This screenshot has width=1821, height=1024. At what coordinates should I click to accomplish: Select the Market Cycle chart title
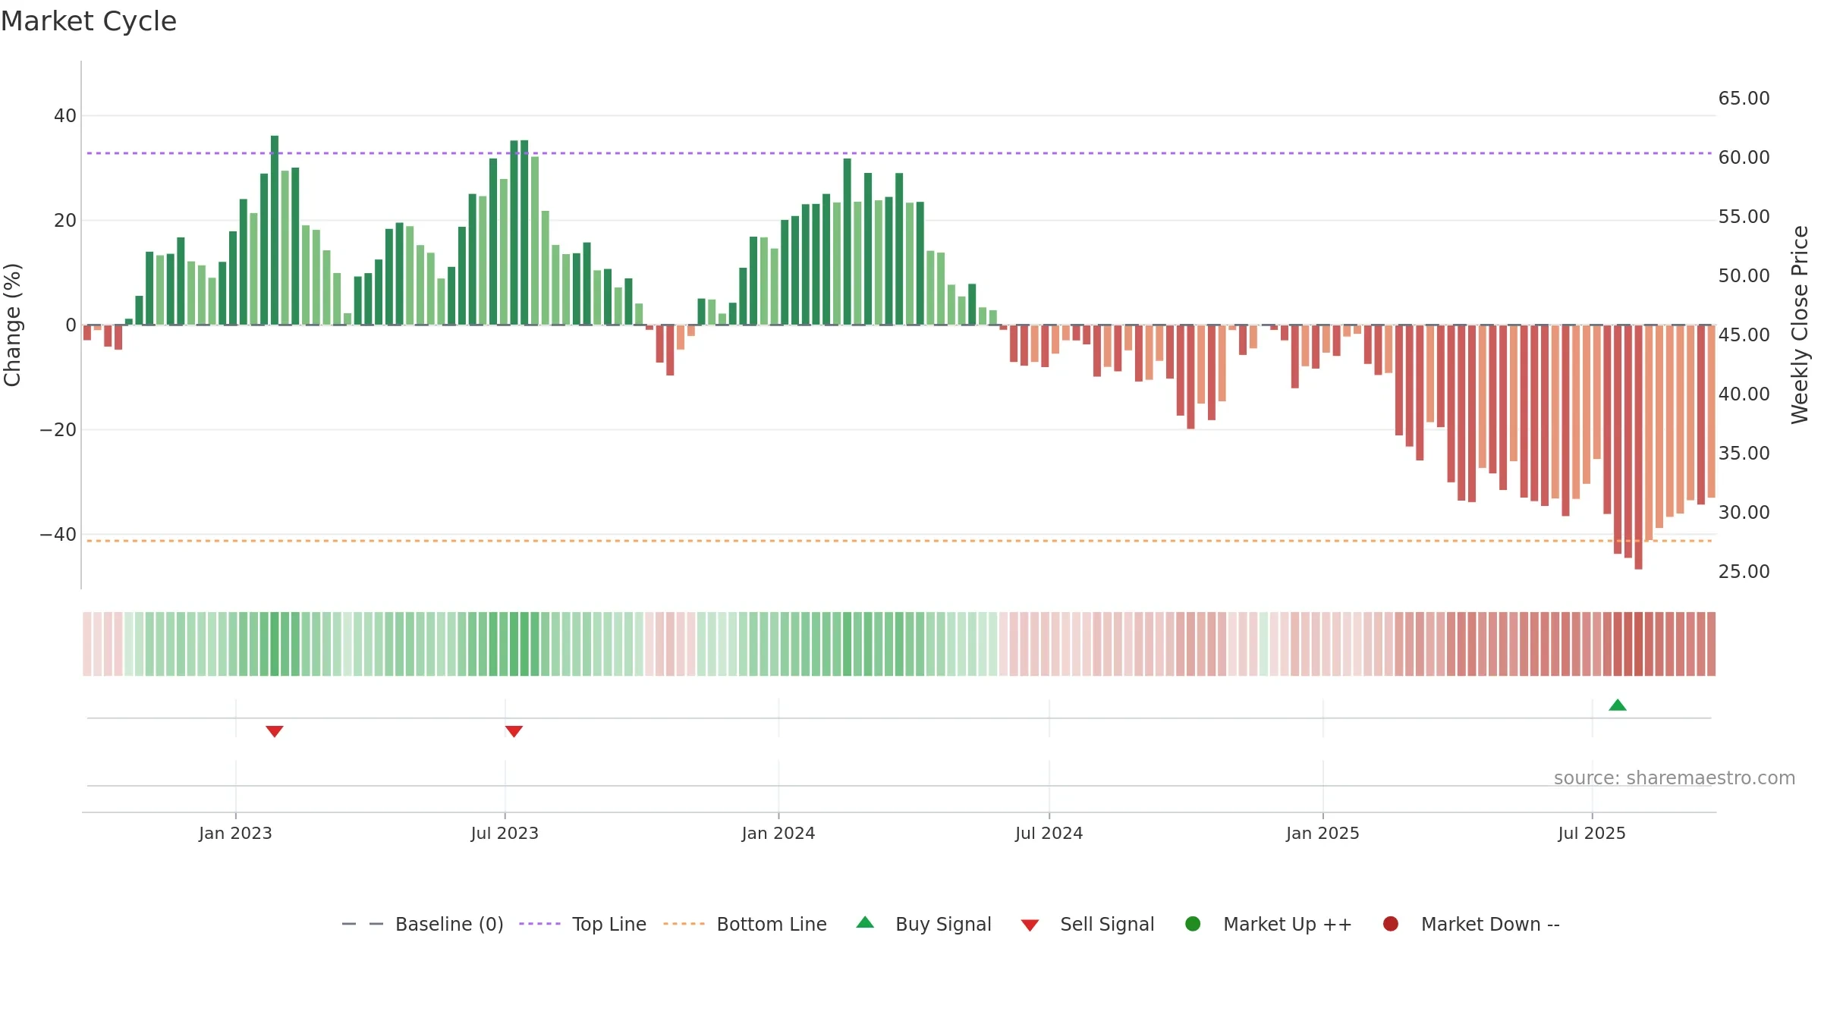[x=89, y=21]
